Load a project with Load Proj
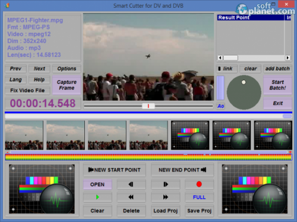 tap(166, 211)
